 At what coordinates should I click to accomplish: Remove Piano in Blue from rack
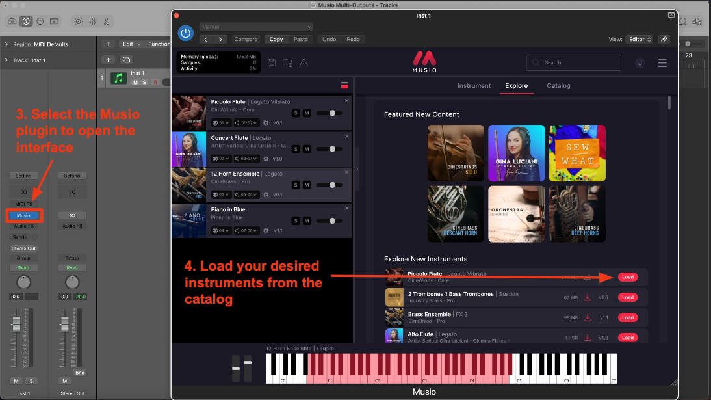(347, 208)
